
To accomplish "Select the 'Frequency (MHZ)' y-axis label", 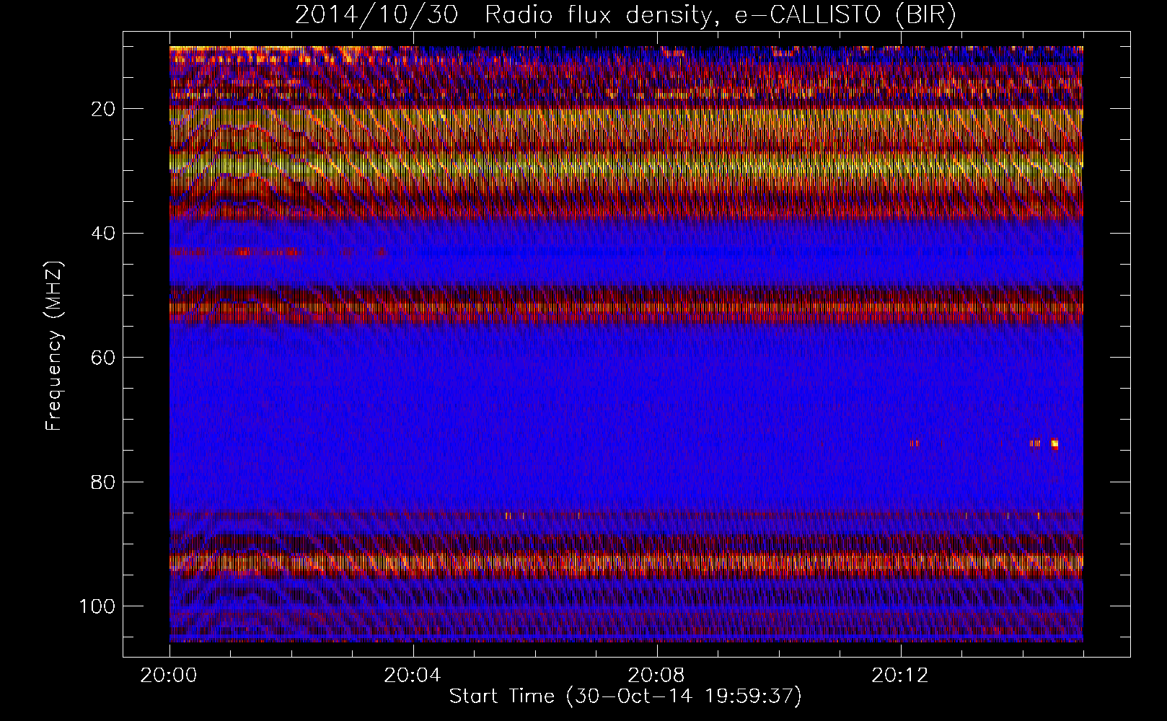I will (x=54, y=346).
